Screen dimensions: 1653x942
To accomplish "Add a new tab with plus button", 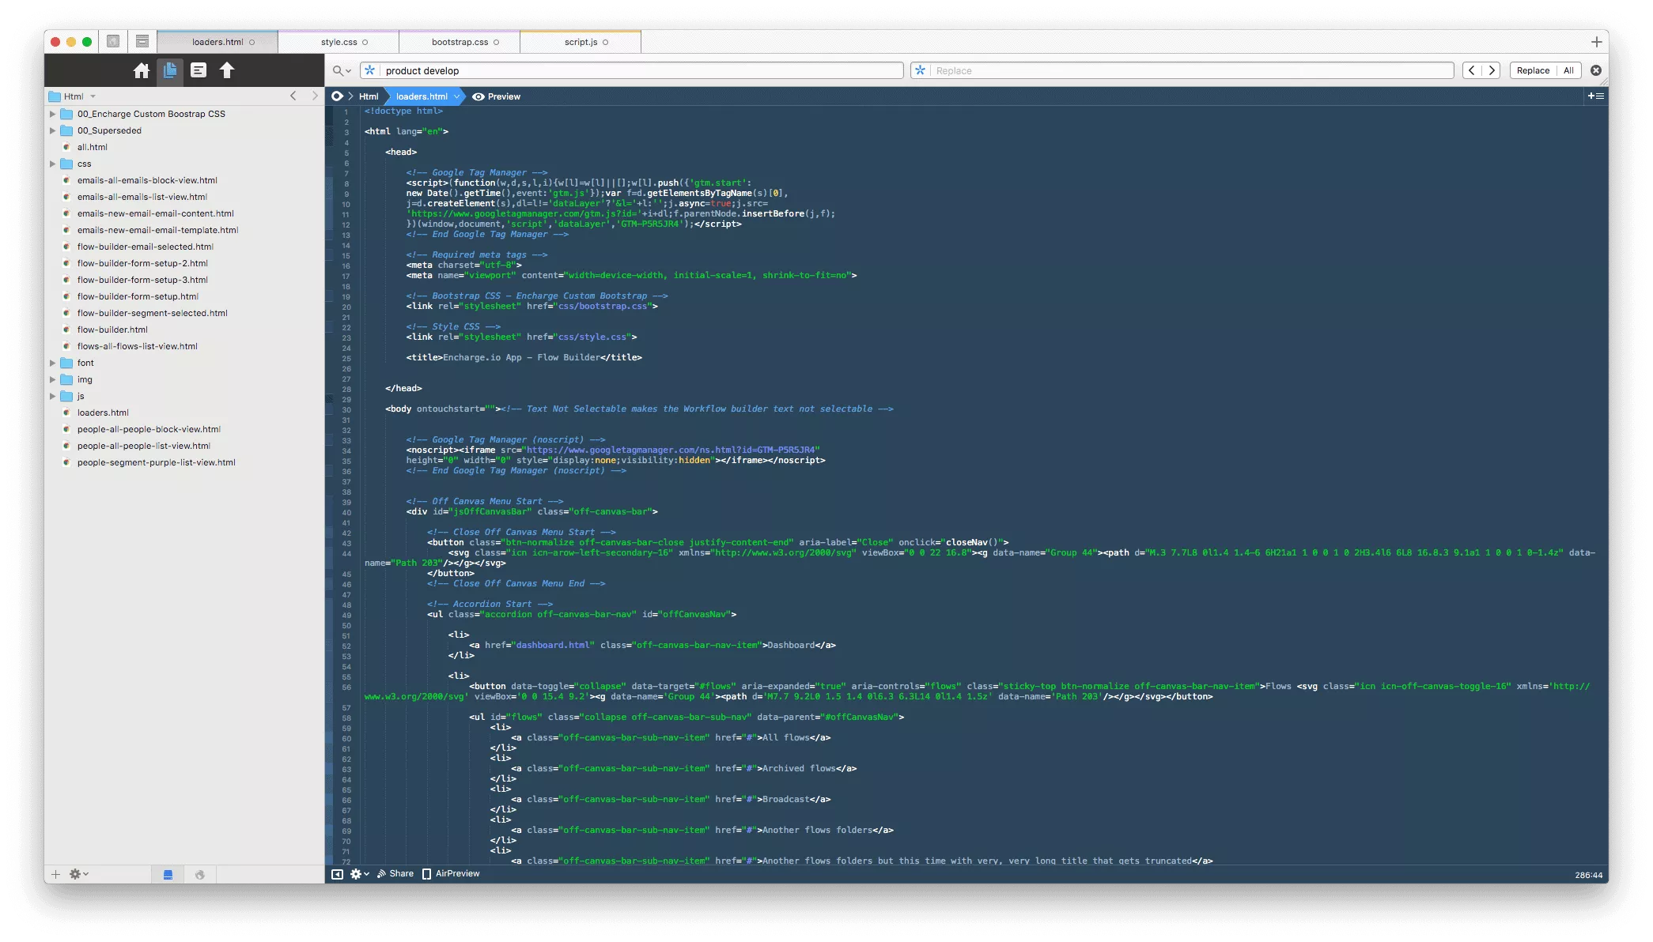I will [1597, 42].
